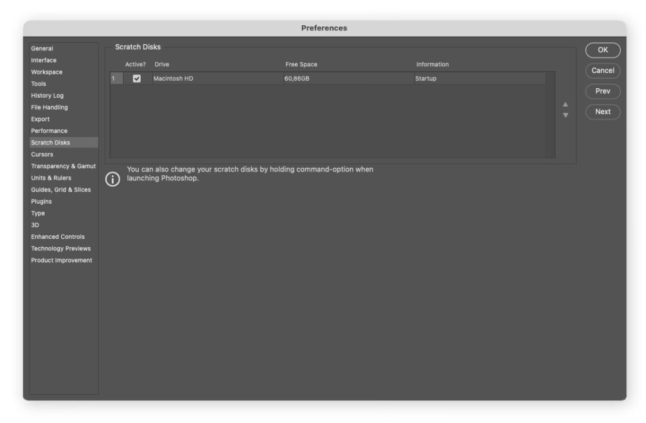Cancel the Preferences dialog
This screenshot has height=423, width=646.
coord(602,71)
